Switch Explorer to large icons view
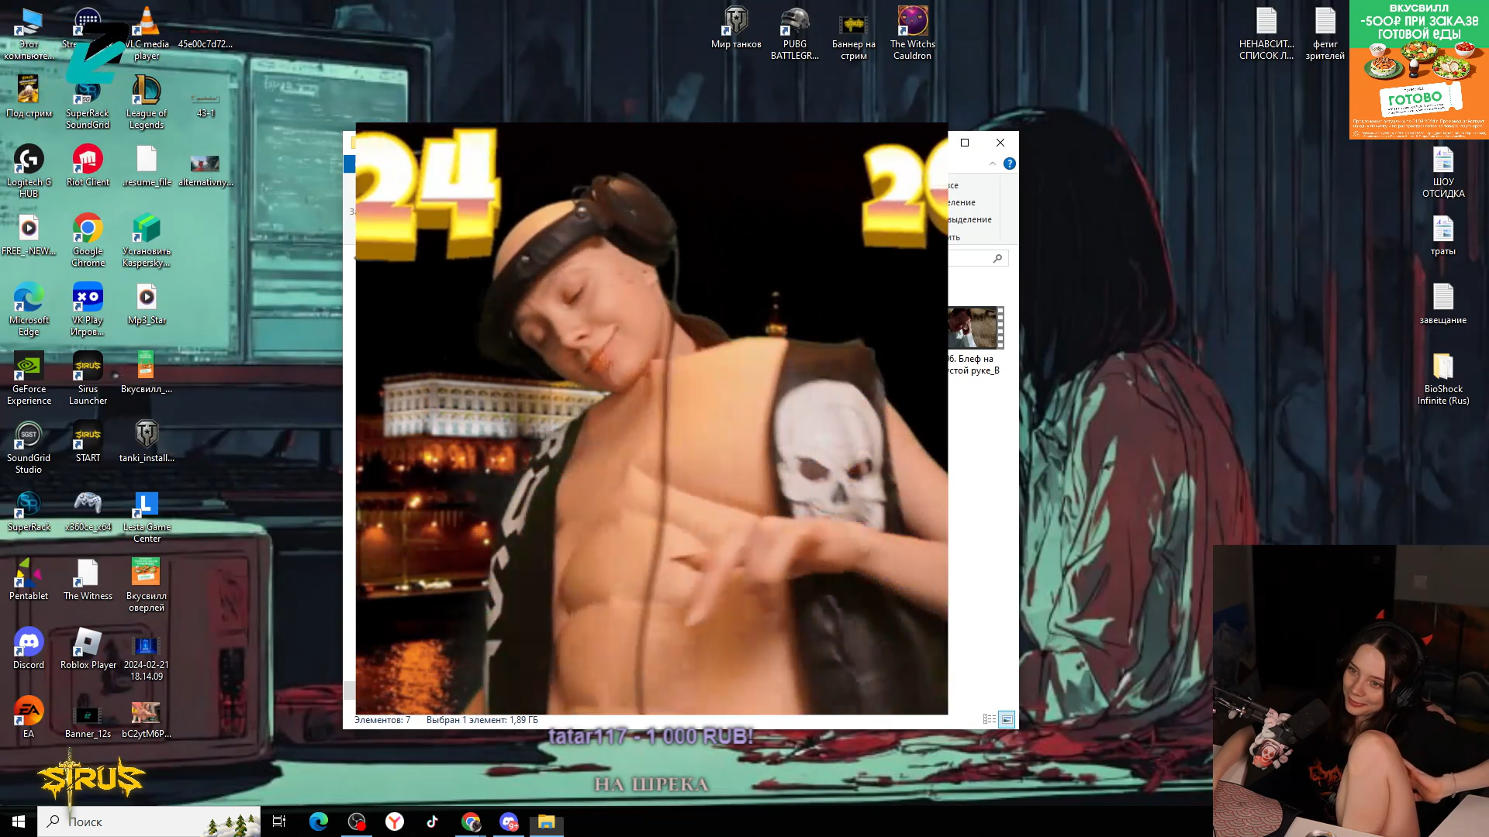The height and width of the screenshot is (837, 1489). point(1007,719)
